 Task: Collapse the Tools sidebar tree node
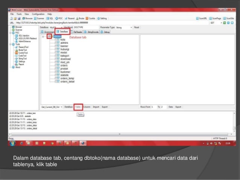coord(10,44)
